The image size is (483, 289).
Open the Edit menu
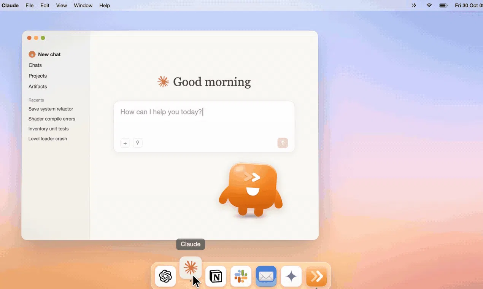click(45, 5)
